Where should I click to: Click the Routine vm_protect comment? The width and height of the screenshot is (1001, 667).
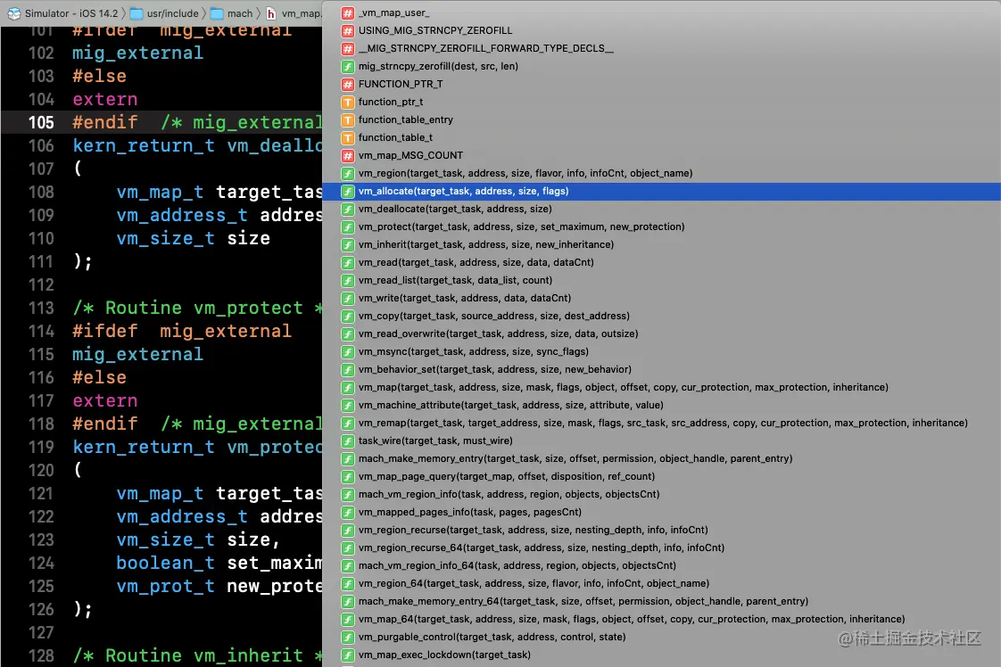click(x=197, y=309)
